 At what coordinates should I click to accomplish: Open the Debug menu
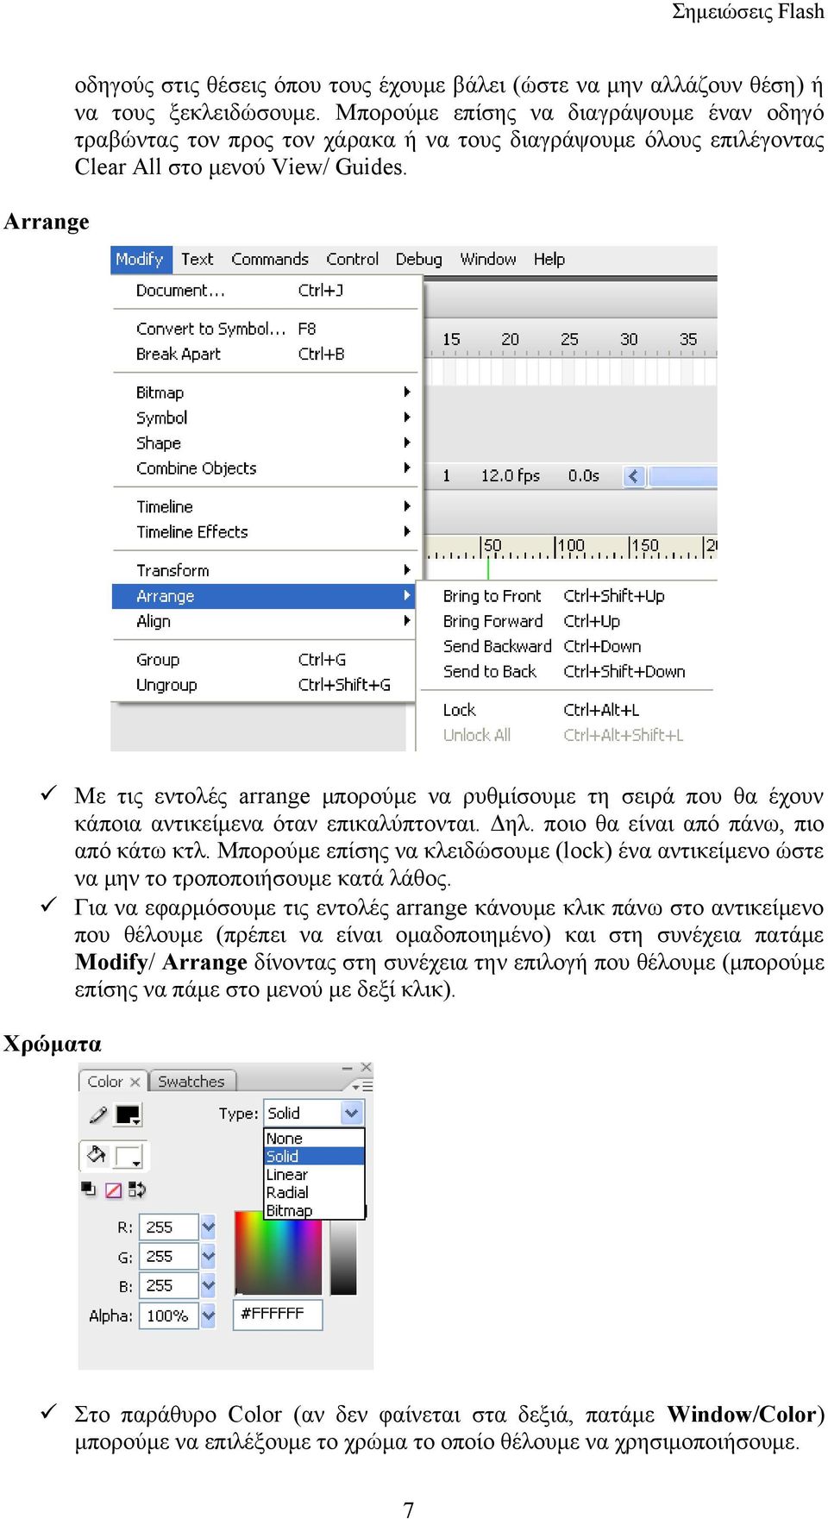point(419,259)
